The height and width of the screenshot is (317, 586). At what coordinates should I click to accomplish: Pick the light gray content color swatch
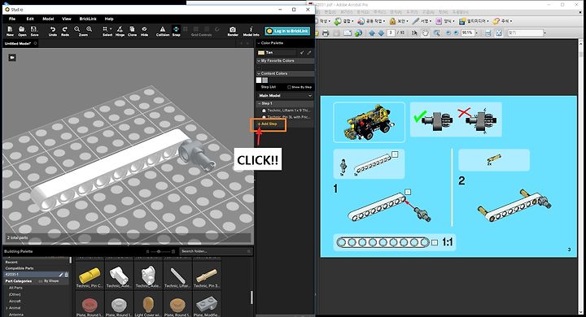point(265,80)
